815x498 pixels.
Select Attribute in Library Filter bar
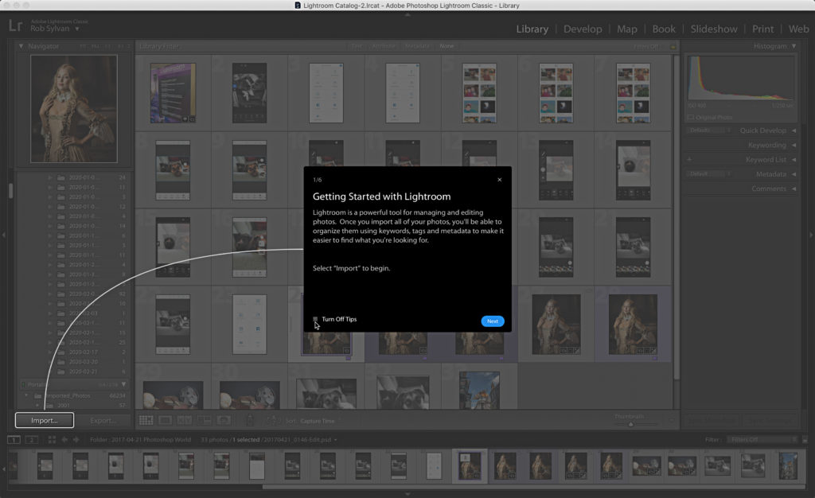click(x=384, y=46)
